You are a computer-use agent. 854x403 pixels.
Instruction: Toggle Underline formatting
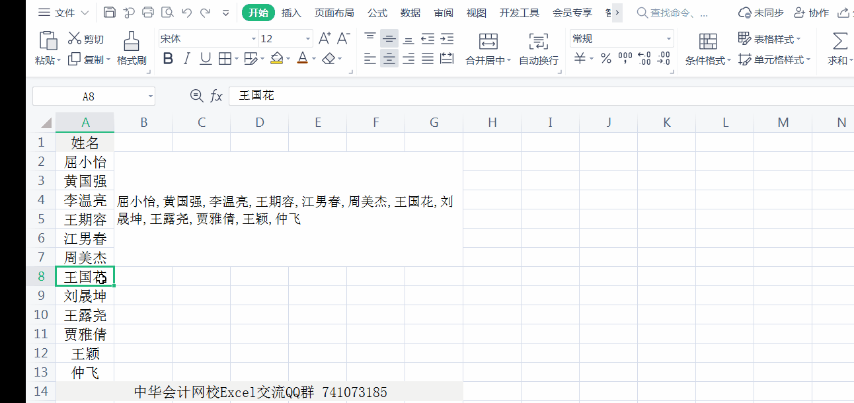coord(206,59)
